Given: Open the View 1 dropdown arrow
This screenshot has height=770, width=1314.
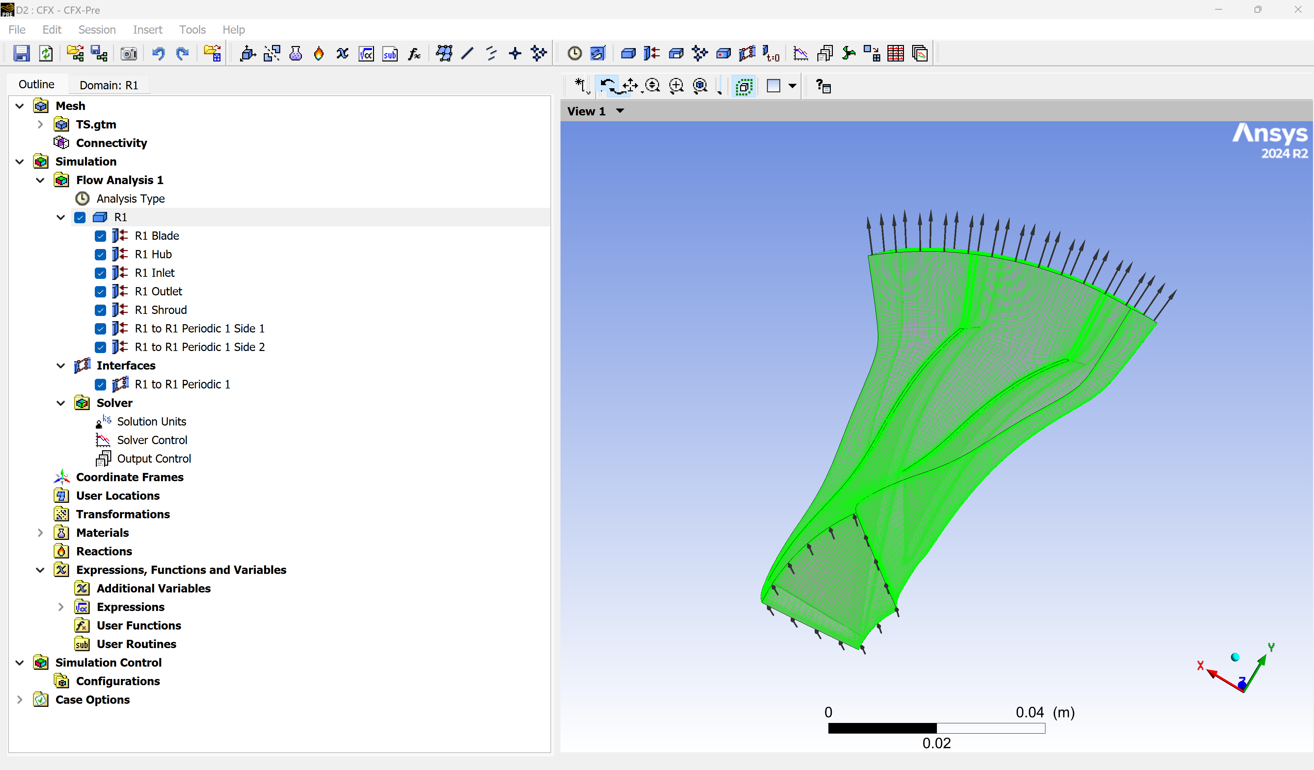Looking at the screenshot, I should pyautogui.click(x=620, y=111).
